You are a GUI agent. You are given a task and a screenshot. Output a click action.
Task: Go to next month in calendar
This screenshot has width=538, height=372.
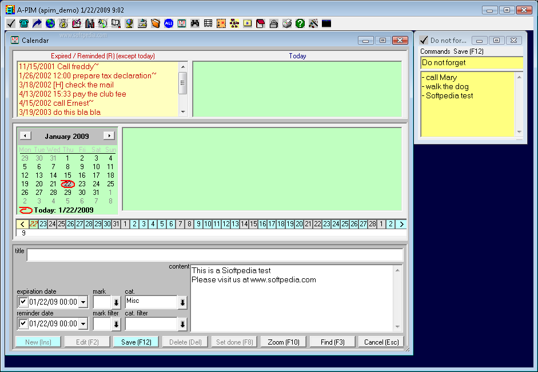(109, 136)
